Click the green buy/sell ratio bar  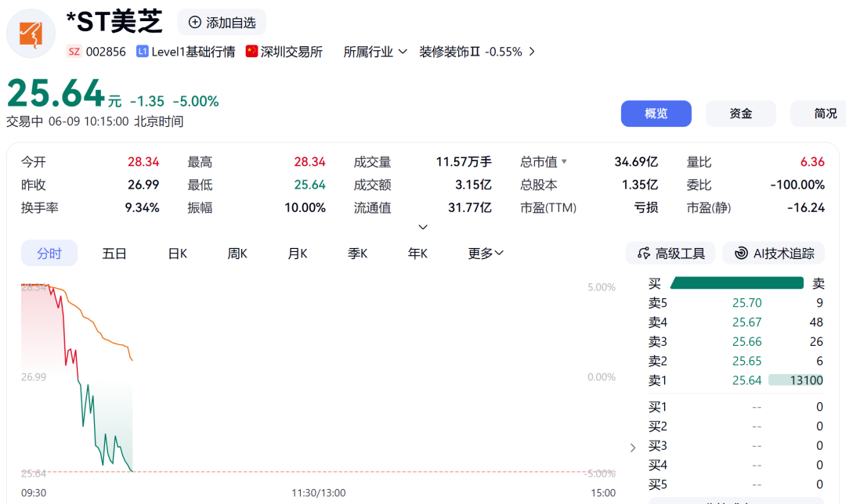point(737,283)
